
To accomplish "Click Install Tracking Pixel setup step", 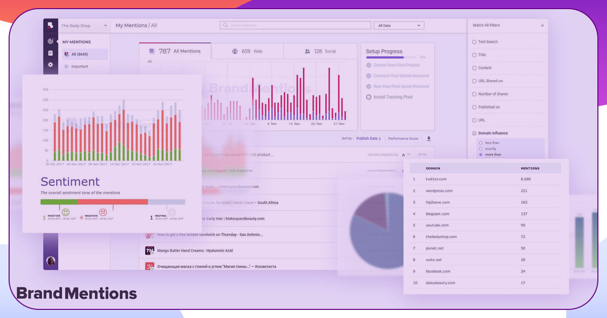I will (x=393, y=97).
